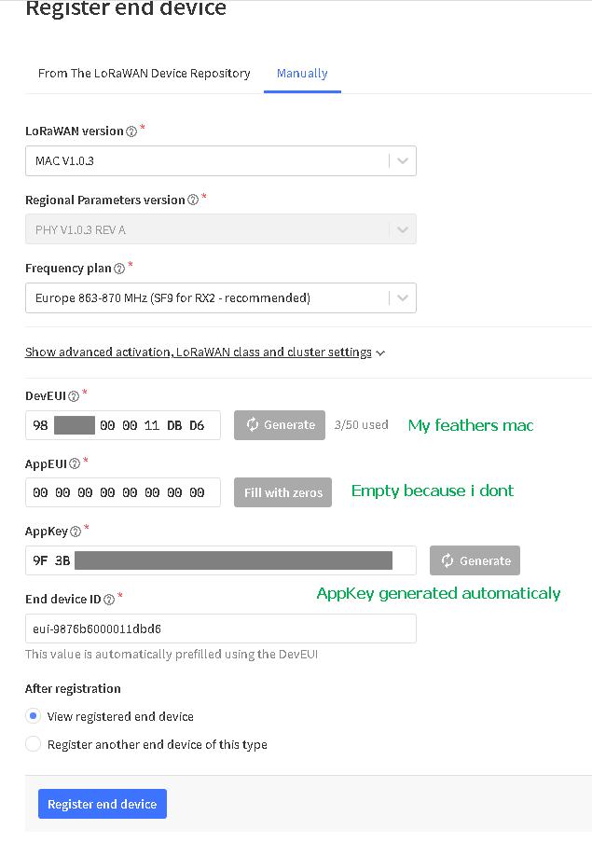The width and height of the screenshot is (592, 843).
Task: Click the Regional Parameters version help icon
Action: pyautogui.click(x=192, y=200)
